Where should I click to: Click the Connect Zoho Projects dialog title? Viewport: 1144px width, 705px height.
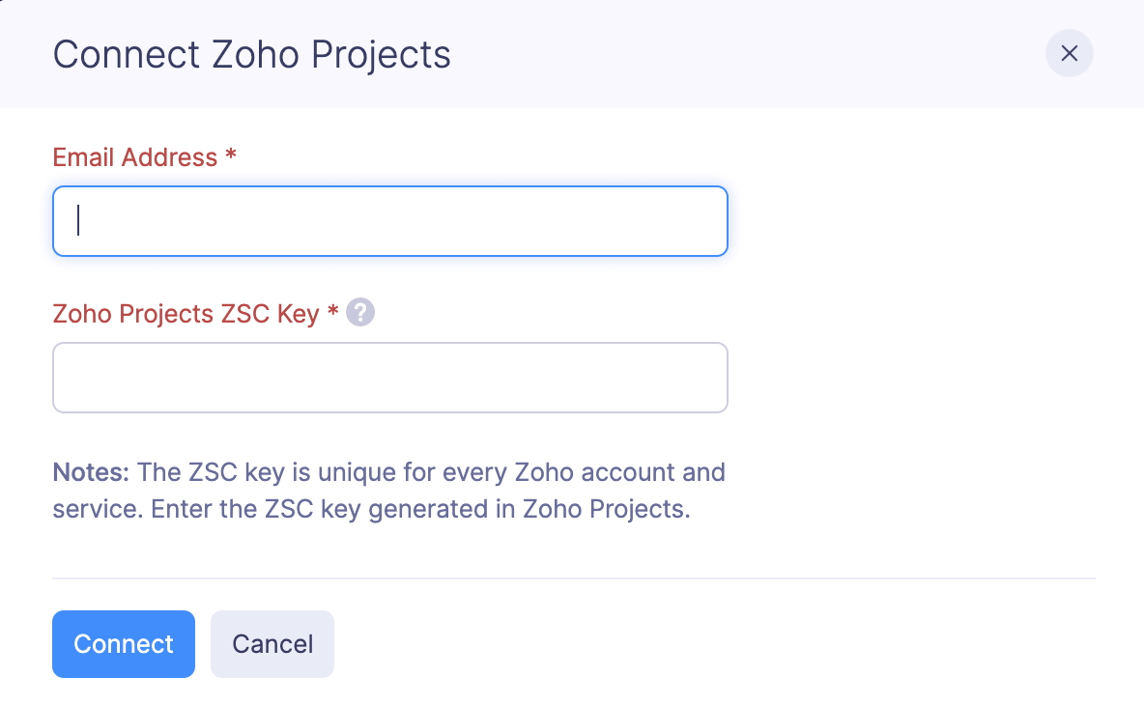(251, 54)
